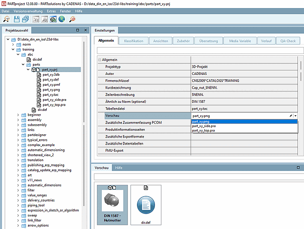The image size is (304, 229).
Task: Open the Versionsverwaltung menu
Action: coord(28,11)
